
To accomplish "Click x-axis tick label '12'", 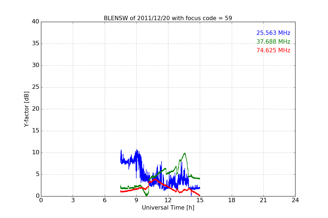I will [168, 200].
